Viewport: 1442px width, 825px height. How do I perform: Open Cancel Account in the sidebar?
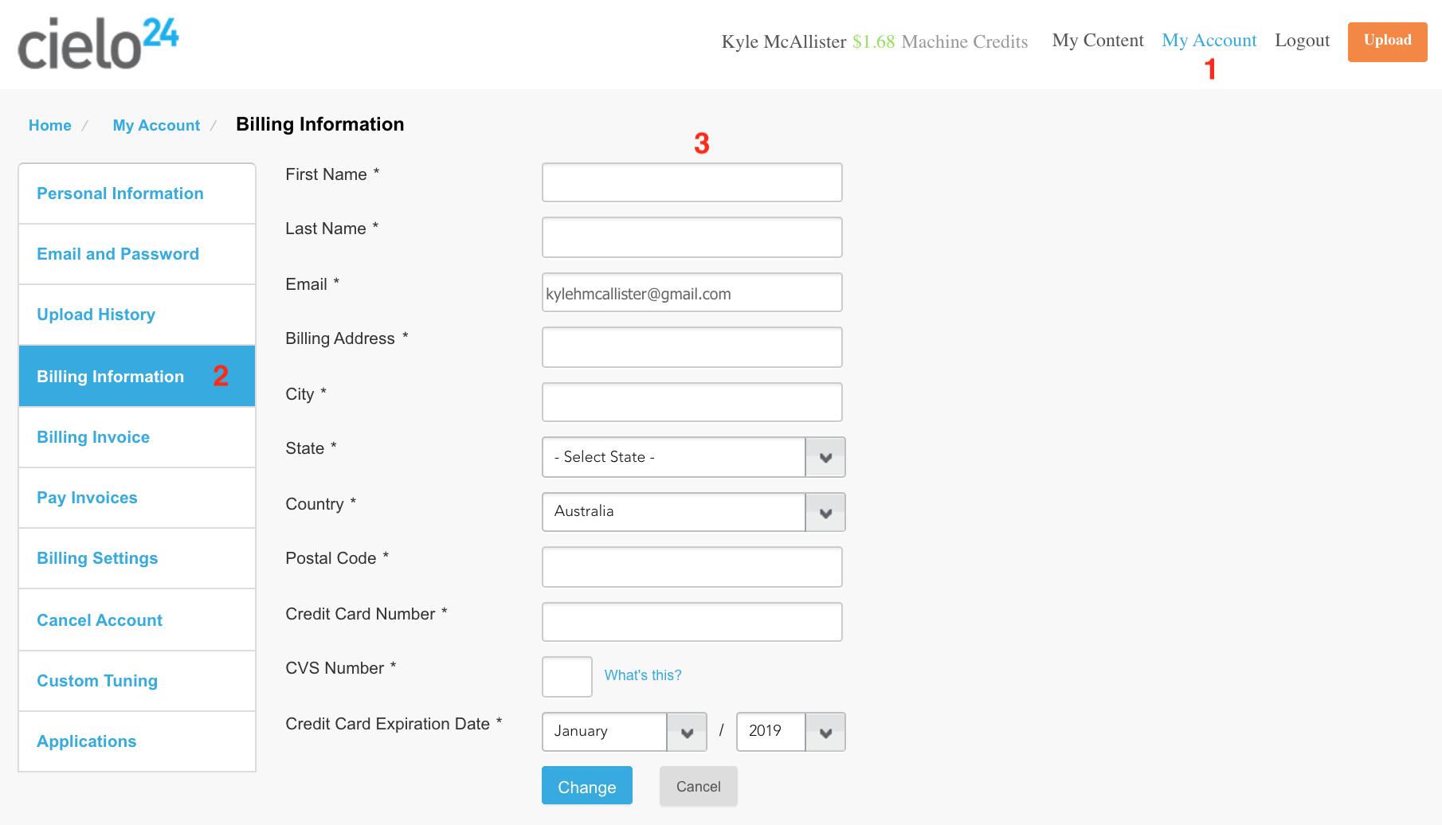pos(137,620)
